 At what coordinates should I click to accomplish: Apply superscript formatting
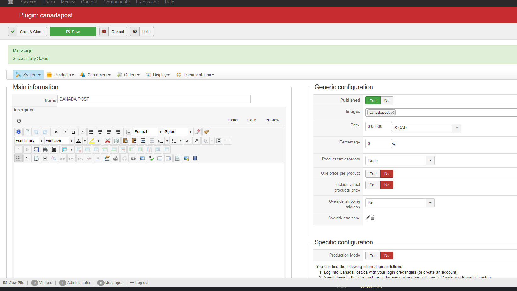click(x=197, y=141)
